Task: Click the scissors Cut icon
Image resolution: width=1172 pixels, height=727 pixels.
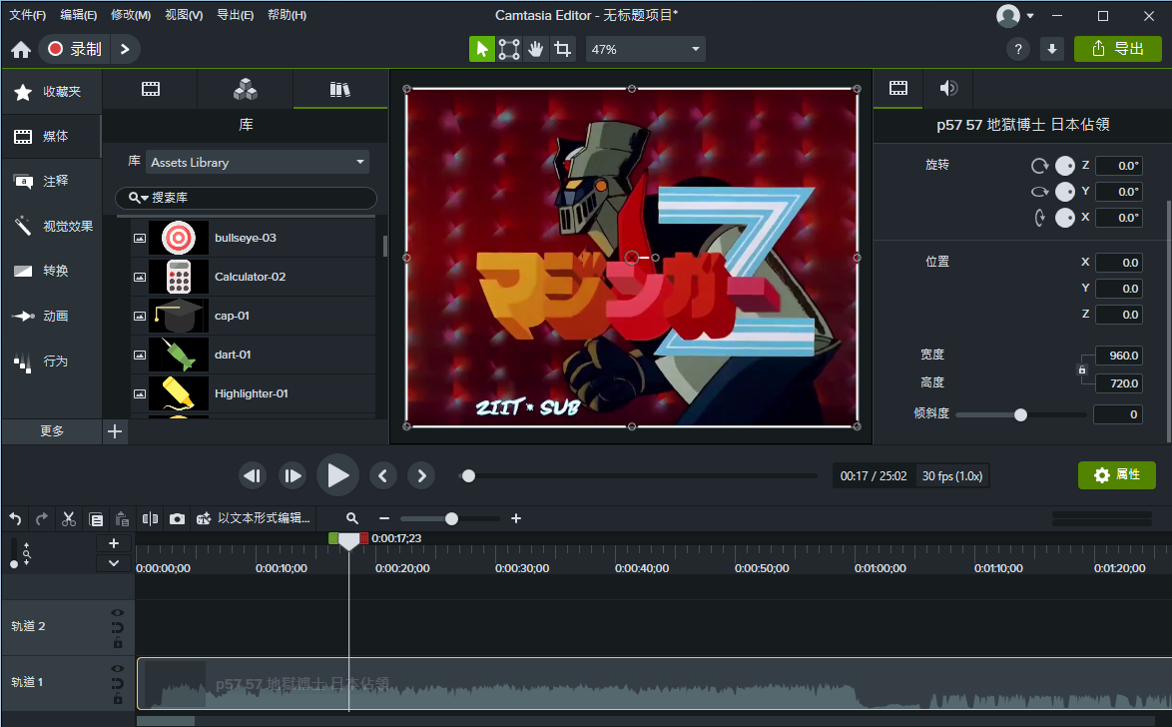Action: click(69, 518)
